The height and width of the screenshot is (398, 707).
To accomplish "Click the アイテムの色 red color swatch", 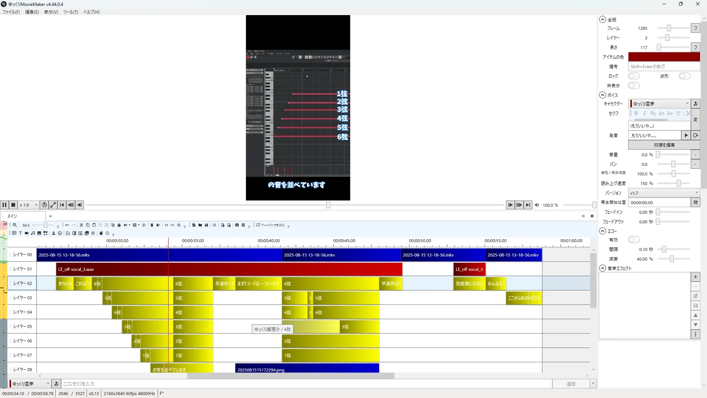I will (x=664, y=57).
